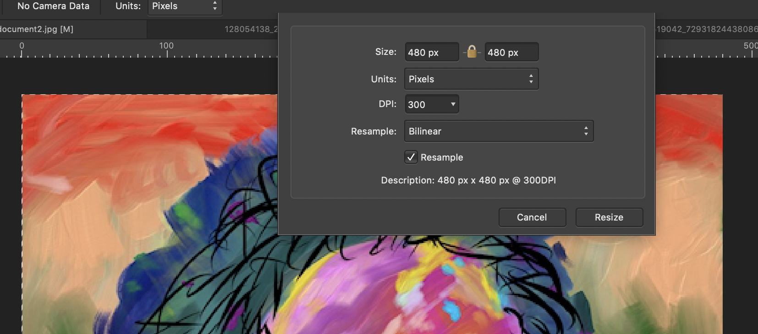Click the Resize button

tap(609, 217)
